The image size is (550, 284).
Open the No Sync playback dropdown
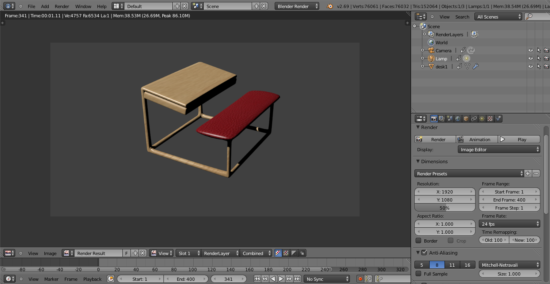(327, 279)
